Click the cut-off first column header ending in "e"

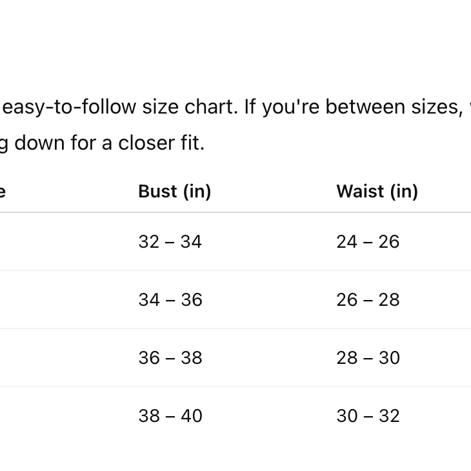point(3,192)
